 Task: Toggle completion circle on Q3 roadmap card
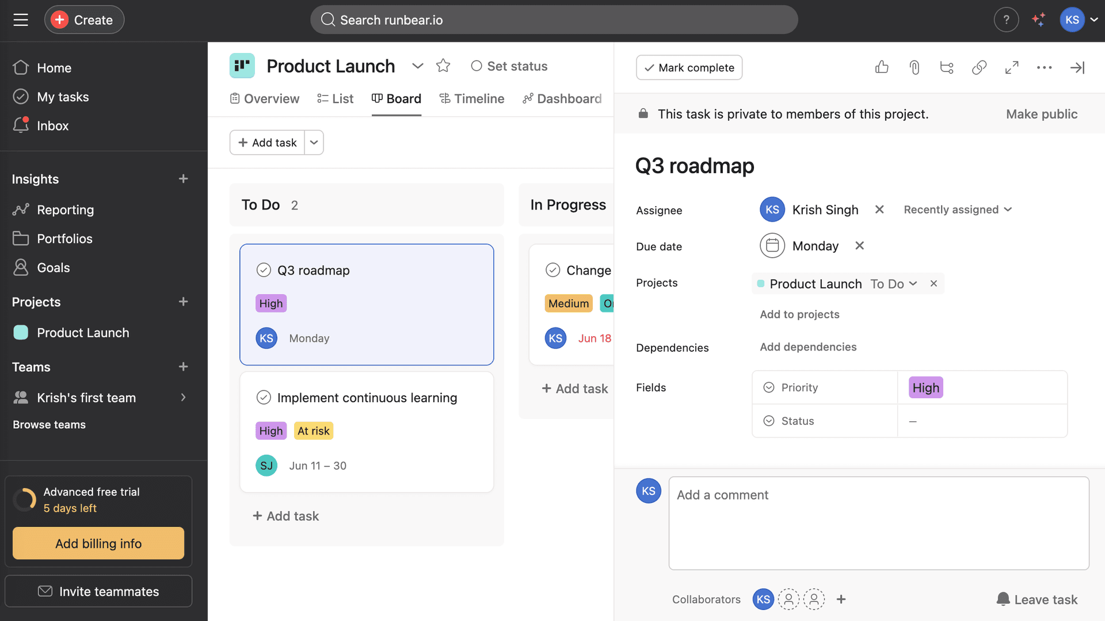pyautogui.click(x=264, y=270)
